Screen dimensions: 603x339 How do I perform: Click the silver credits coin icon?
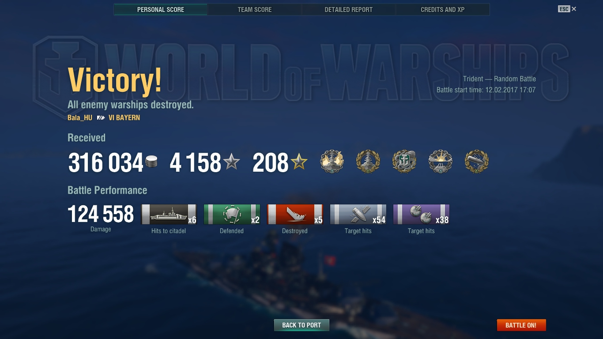point(151,162)
